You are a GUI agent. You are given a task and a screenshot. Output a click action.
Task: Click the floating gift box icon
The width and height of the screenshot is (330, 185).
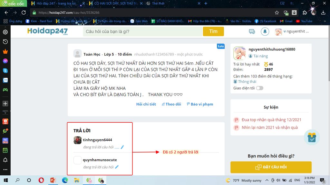coord(312,137)
